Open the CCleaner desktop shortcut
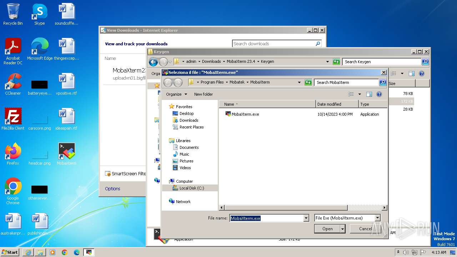The image size is (457, 257). click(x=13, y=84)
